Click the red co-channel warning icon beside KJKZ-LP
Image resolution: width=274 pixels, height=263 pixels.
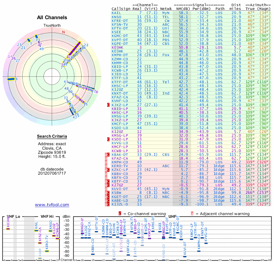tap(108, 105)
